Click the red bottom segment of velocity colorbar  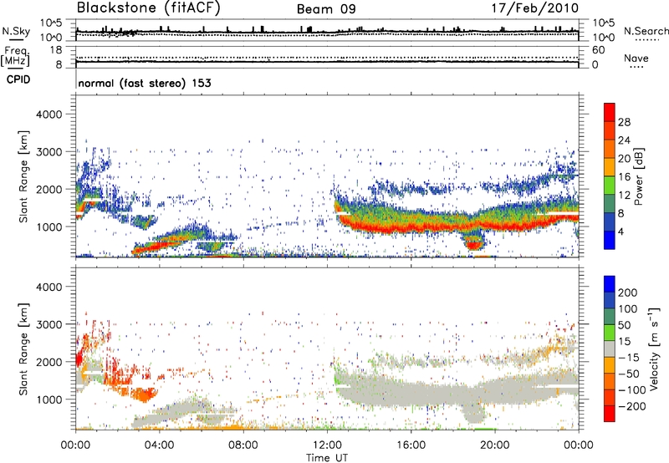(x=610, y=414)
